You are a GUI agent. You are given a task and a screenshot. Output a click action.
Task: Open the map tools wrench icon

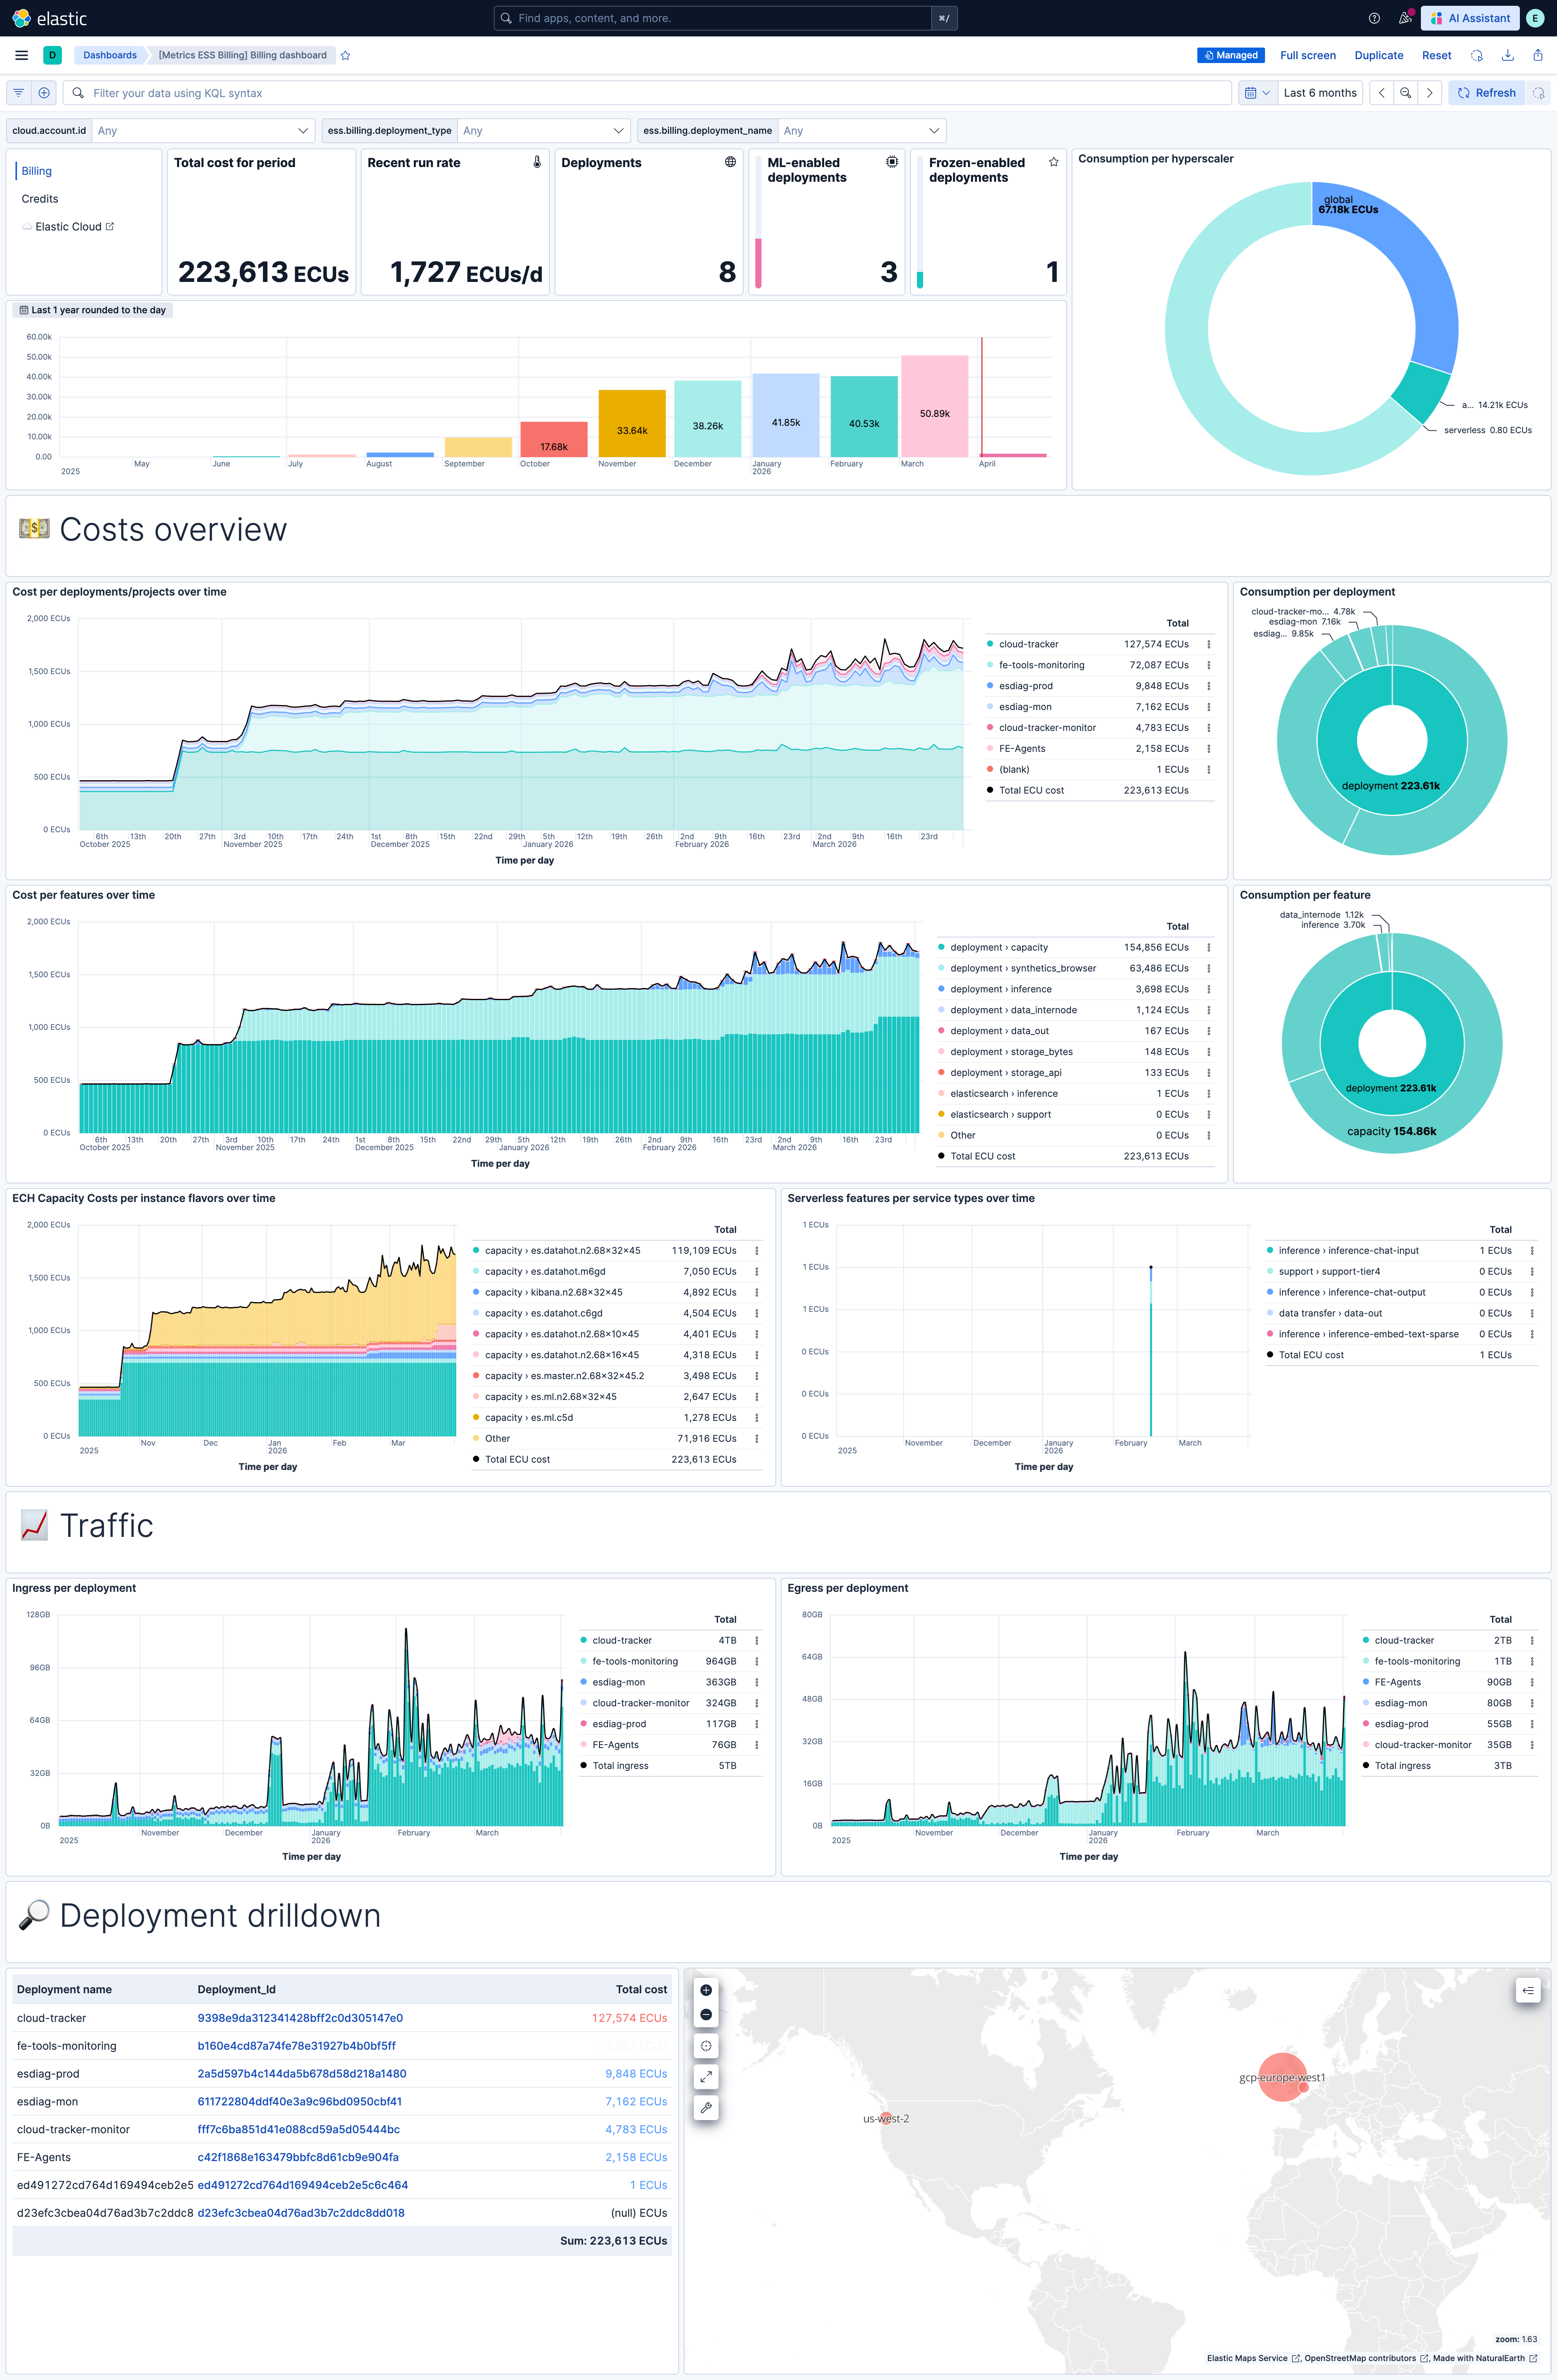point(706,2108)
